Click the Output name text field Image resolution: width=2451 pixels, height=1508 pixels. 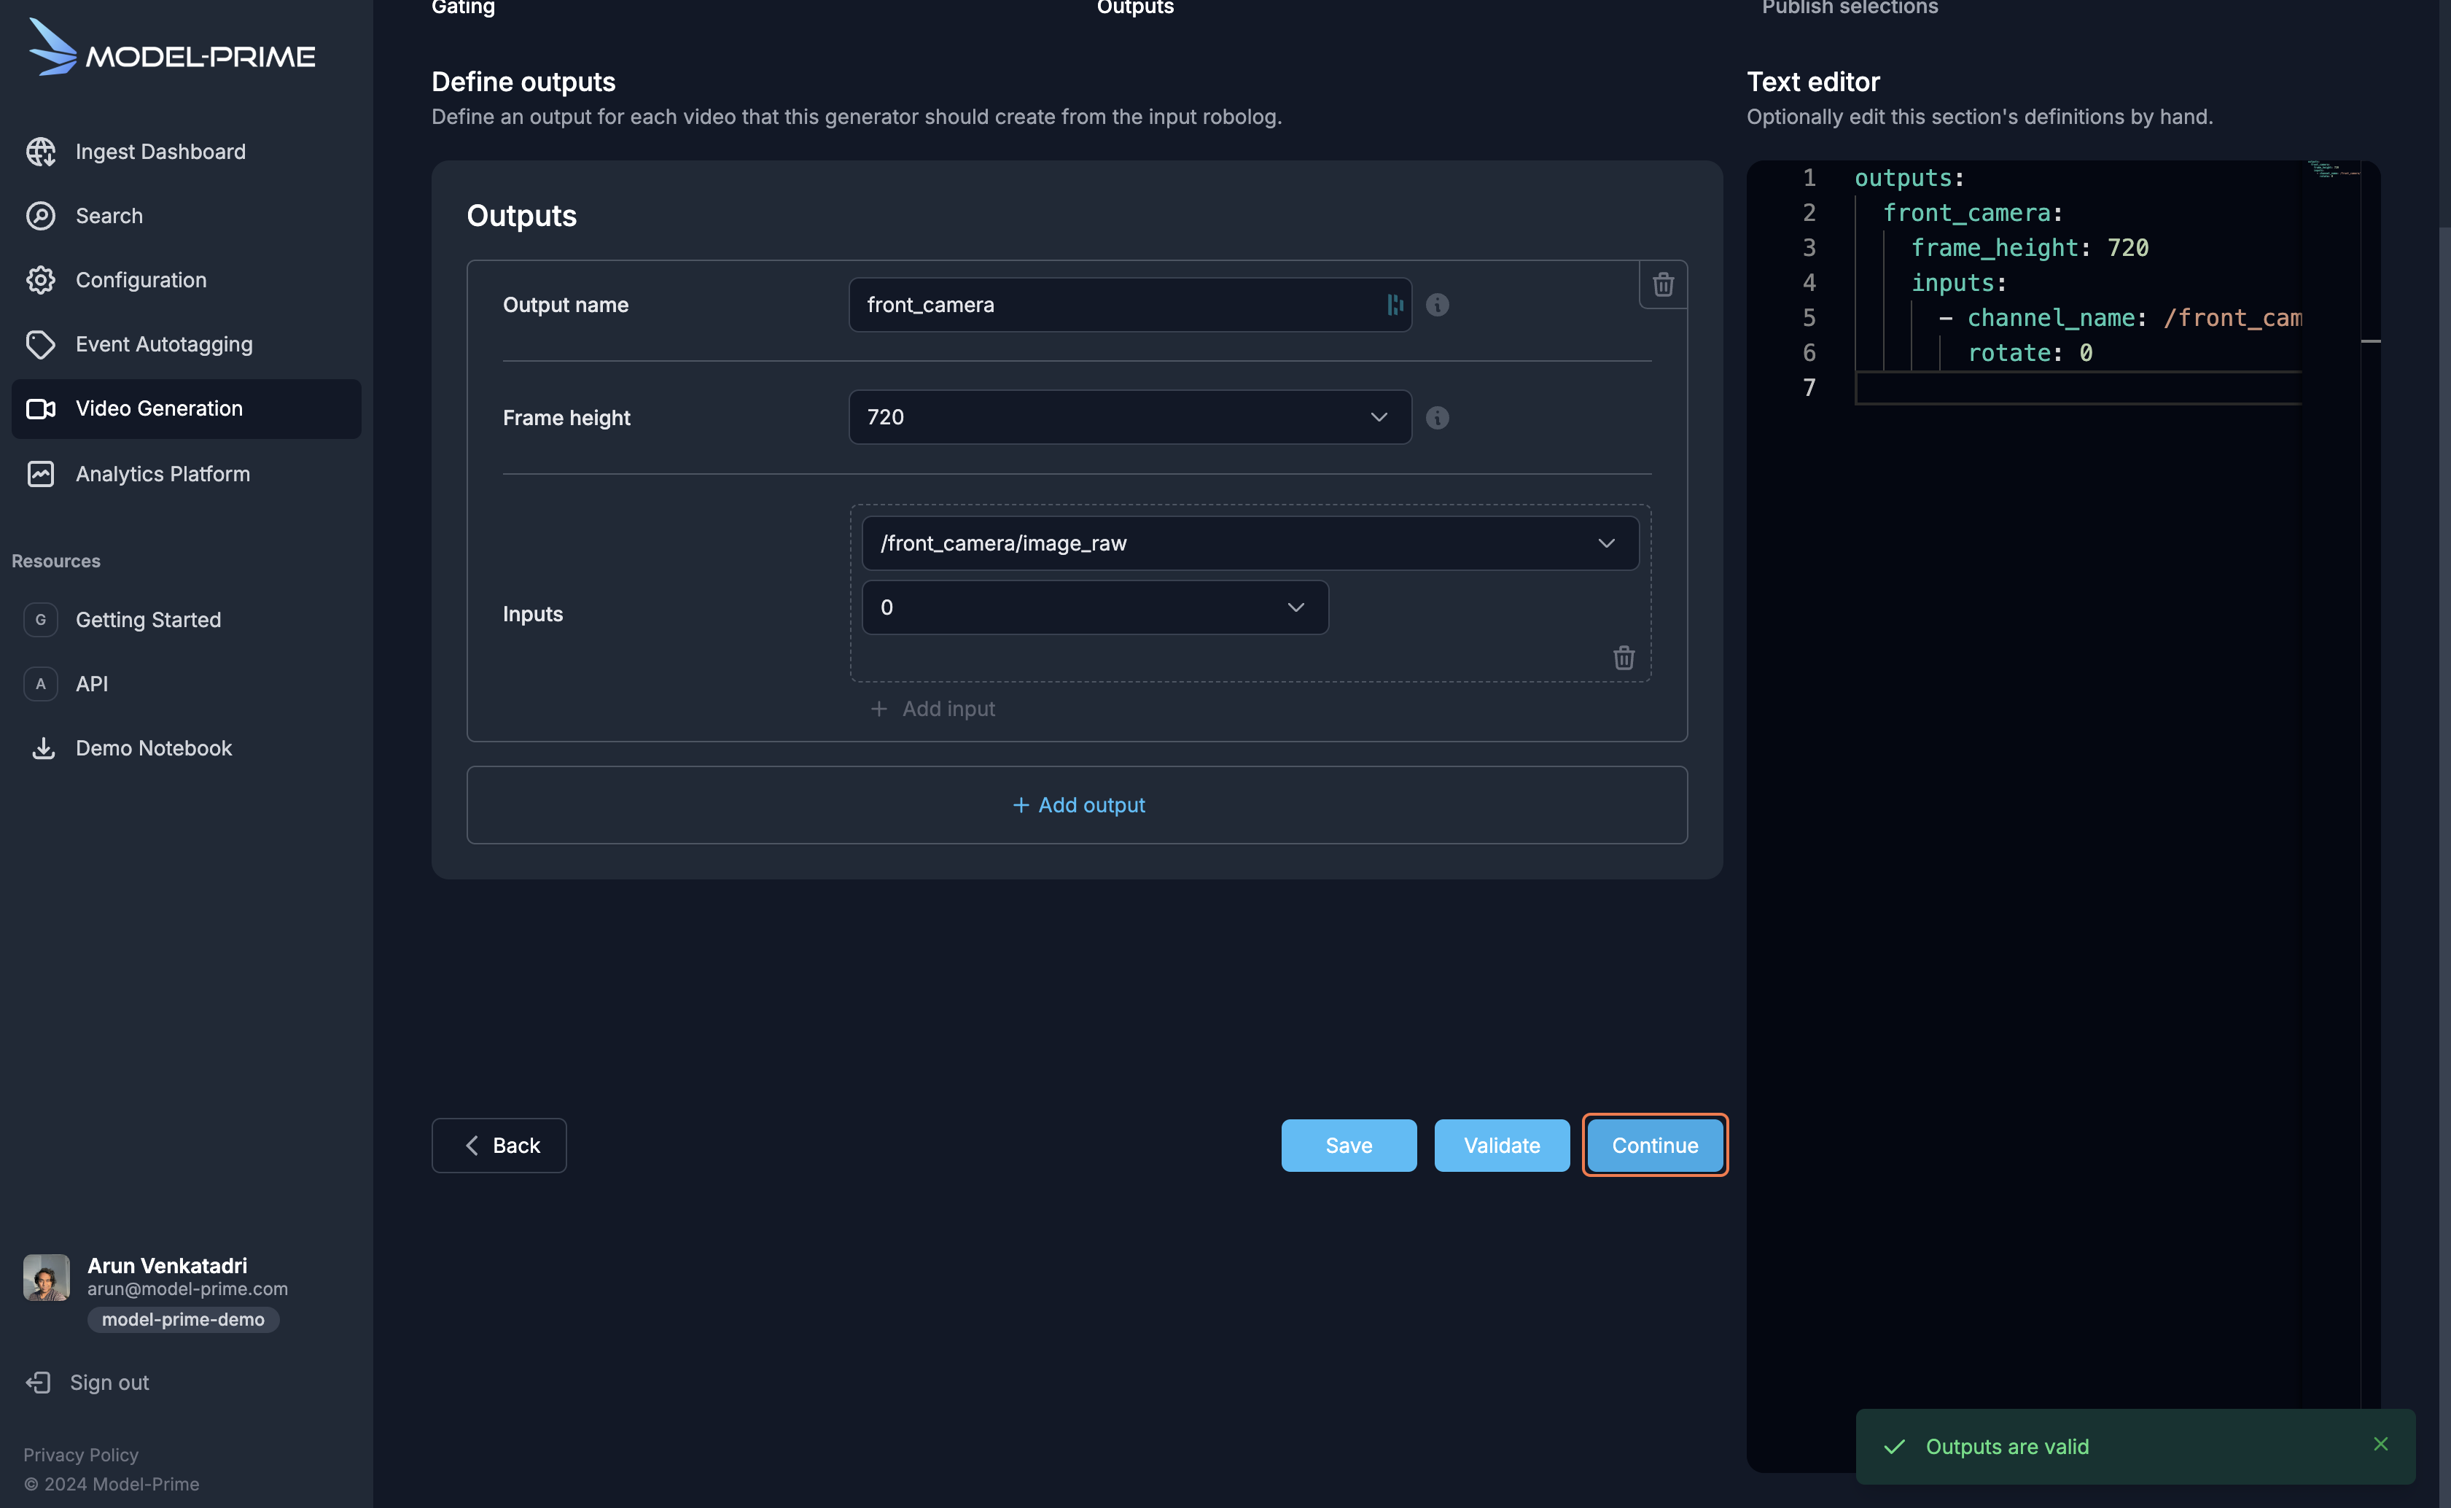[1130, 304]
